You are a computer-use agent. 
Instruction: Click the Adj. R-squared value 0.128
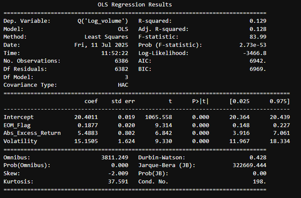[257, 29]
